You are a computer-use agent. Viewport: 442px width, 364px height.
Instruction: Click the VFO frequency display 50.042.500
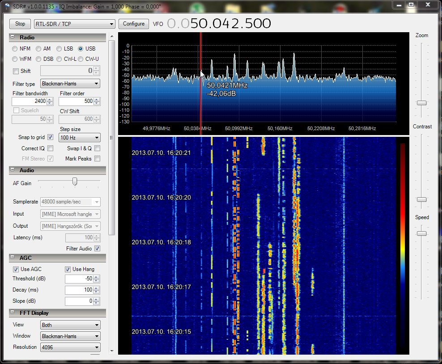[219, 23]
